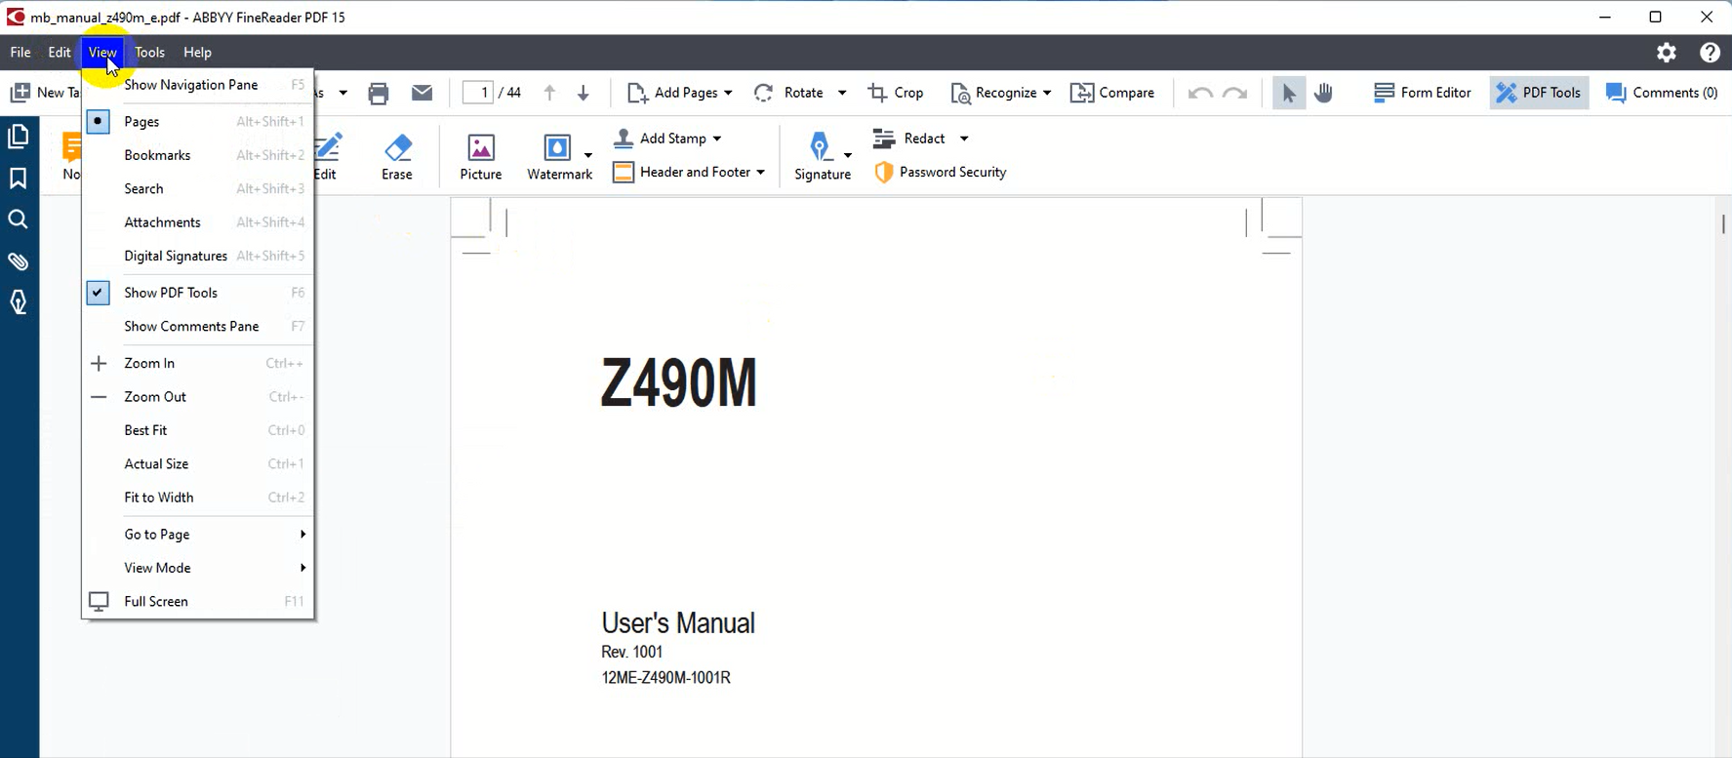Click the Compare button

pyautogui.click(x=1112, y=93)
